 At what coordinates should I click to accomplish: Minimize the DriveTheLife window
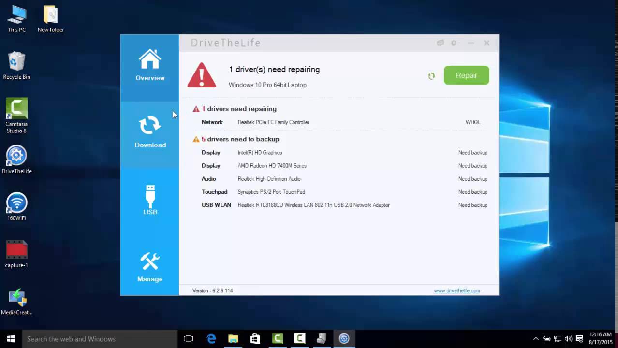tap(471, 43)
